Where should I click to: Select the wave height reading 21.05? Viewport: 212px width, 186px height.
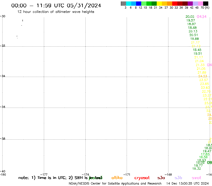pyautogui.click(x=201, y=69)
